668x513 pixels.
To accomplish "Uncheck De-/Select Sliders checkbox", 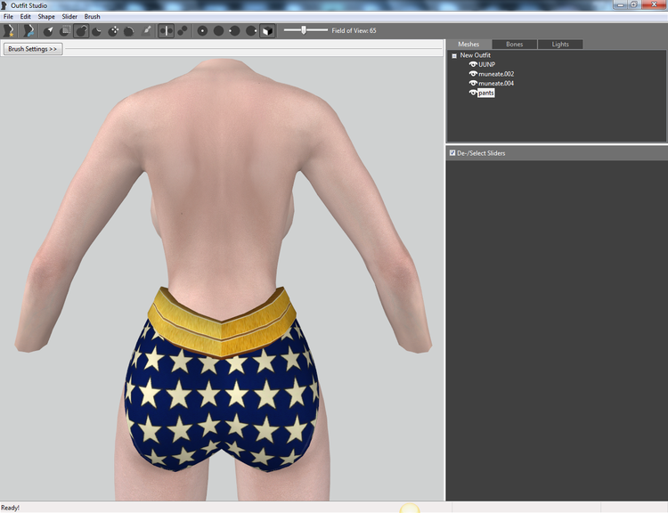I will pos(452,152).
